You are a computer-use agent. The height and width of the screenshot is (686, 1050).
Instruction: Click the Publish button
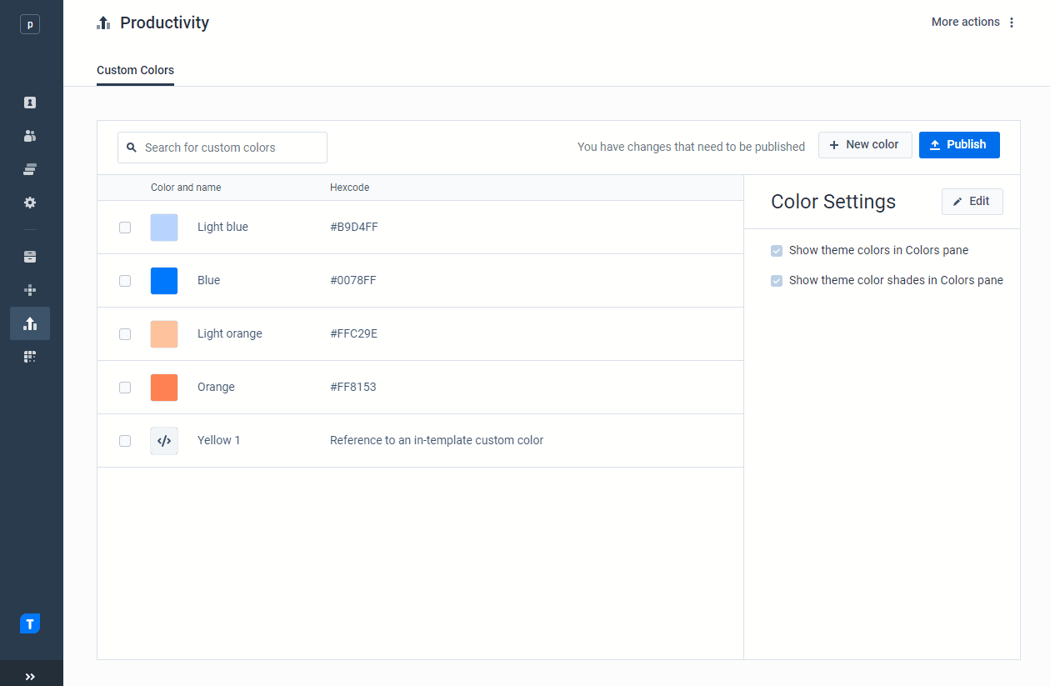(959, 145)
